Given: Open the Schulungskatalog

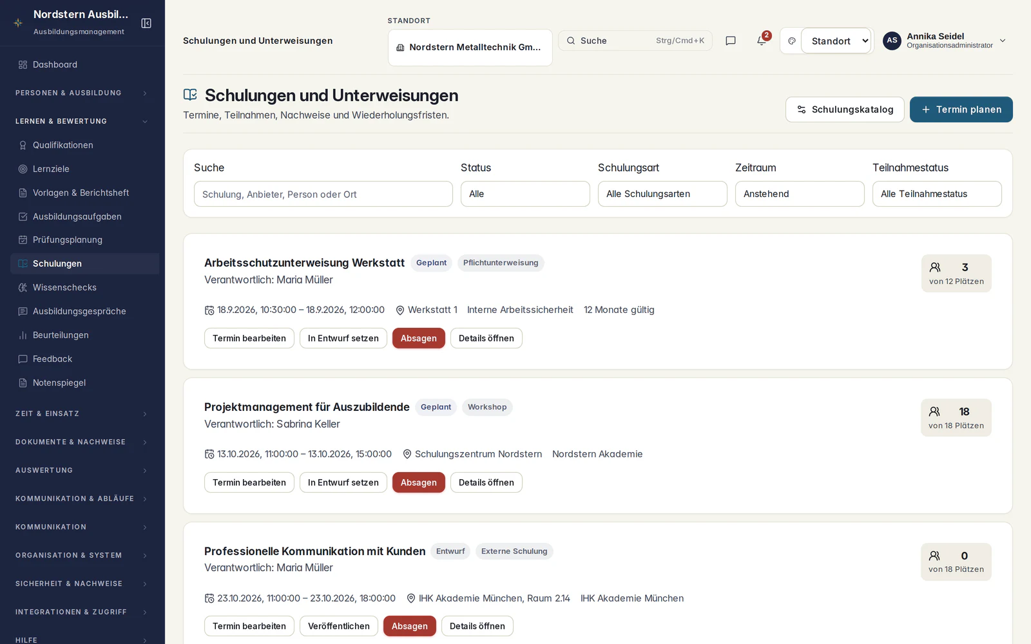Looking at the screenshot, I should (x=845, y=109).
